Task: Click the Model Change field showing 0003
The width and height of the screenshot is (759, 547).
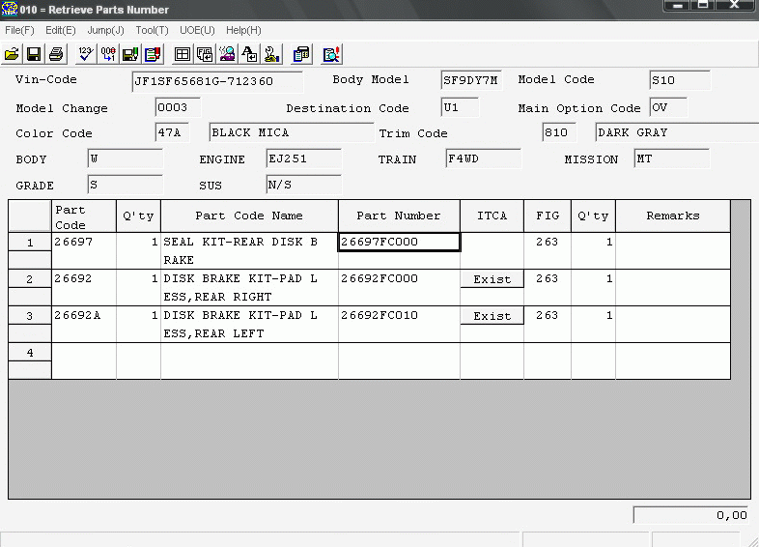Action: pyautogui.click(x=177, y=107)
